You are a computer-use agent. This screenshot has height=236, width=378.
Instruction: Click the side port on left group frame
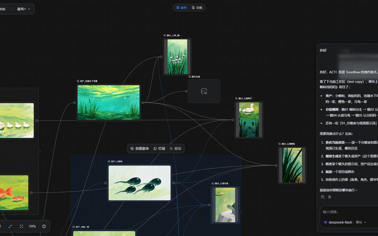tap(40, 152)
